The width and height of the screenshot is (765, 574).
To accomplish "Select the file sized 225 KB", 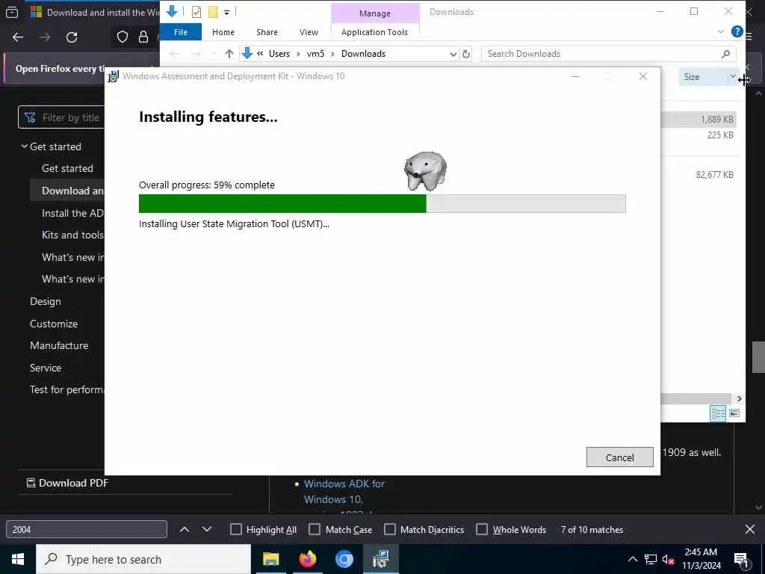I will coord(720,135).
